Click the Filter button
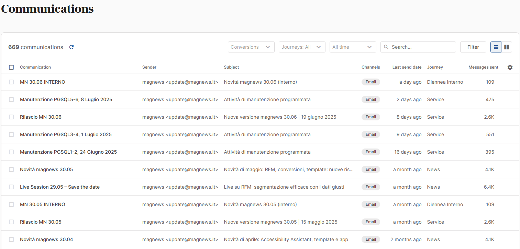Image resolution: width=520 pixels, height=249 pixels. pos(473,47)
